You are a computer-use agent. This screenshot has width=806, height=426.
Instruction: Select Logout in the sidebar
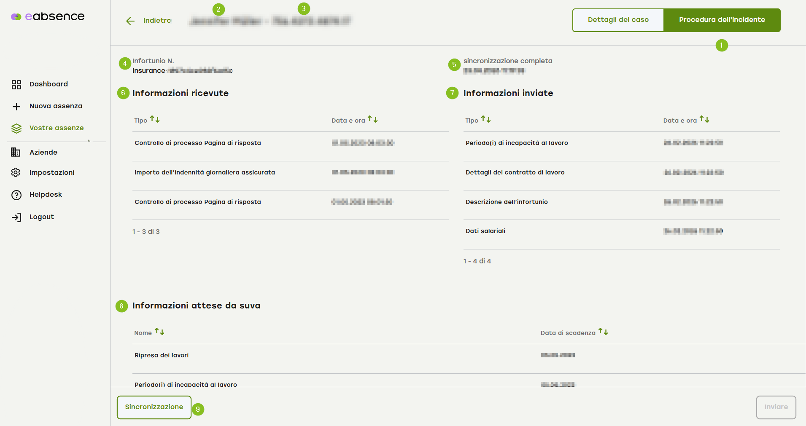42,217
